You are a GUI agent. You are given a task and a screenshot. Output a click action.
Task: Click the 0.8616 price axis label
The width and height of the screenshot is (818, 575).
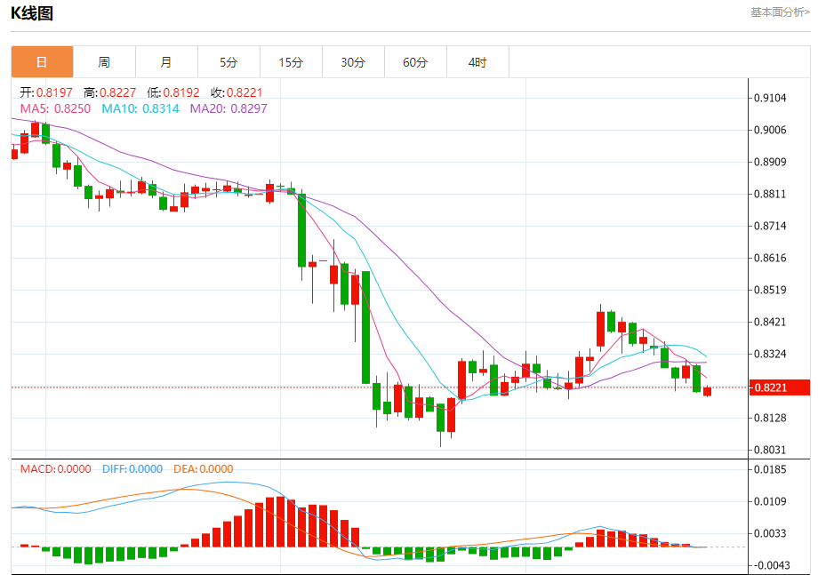pos(770,258)
